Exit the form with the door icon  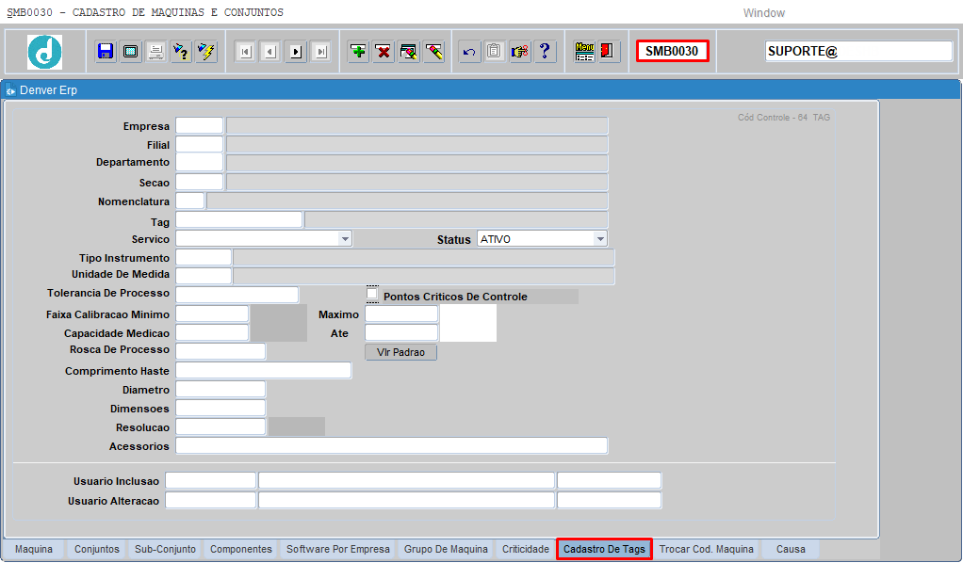point(608,52)
